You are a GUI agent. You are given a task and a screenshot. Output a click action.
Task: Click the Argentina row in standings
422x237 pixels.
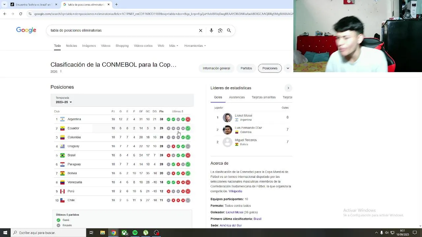coord(122,119)
